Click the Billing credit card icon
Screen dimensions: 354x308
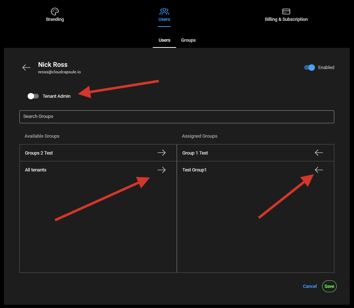pyautogui.click(x=286, y=12)
